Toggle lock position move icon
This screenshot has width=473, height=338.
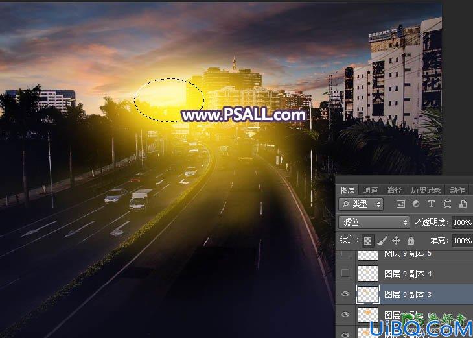click(396, 241)
